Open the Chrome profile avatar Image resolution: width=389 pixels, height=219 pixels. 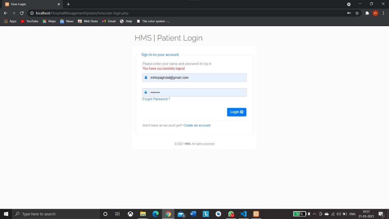pyautogui.click(x=375, y=13)
